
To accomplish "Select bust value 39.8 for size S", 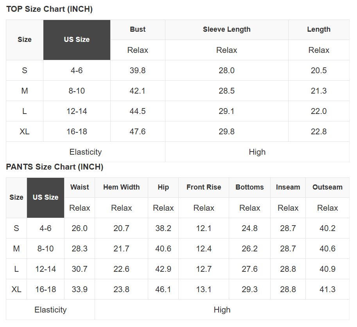I will [x=138, y=70].
